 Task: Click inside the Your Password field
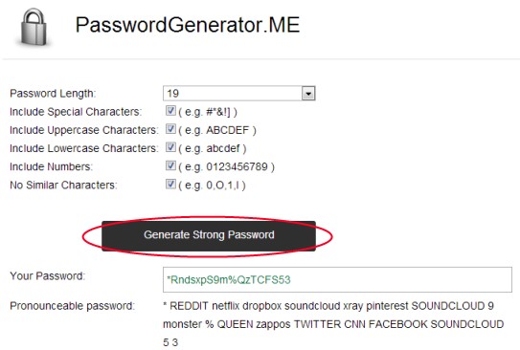[337, 280]
